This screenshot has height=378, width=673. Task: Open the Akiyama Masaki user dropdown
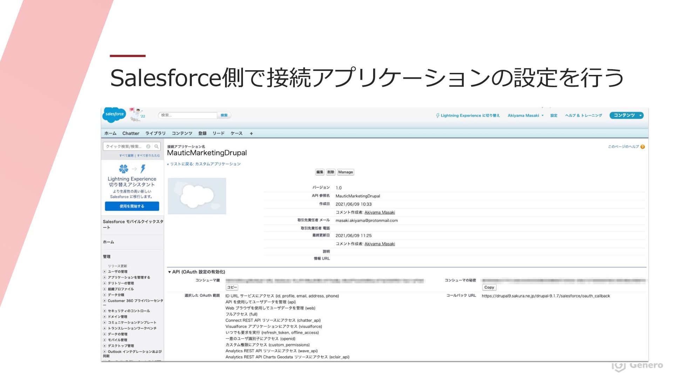coord(525,115)
